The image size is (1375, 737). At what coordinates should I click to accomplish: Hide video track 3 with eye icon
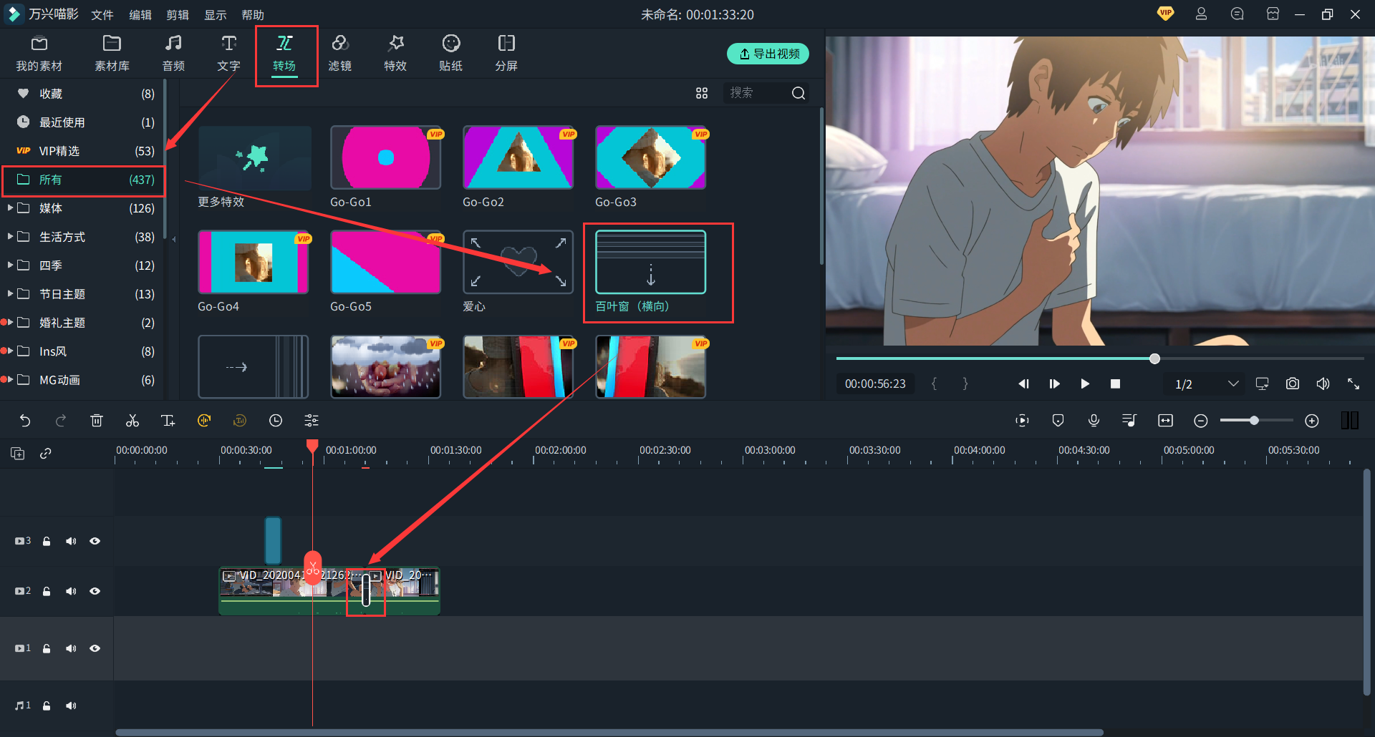pos(95,541)
